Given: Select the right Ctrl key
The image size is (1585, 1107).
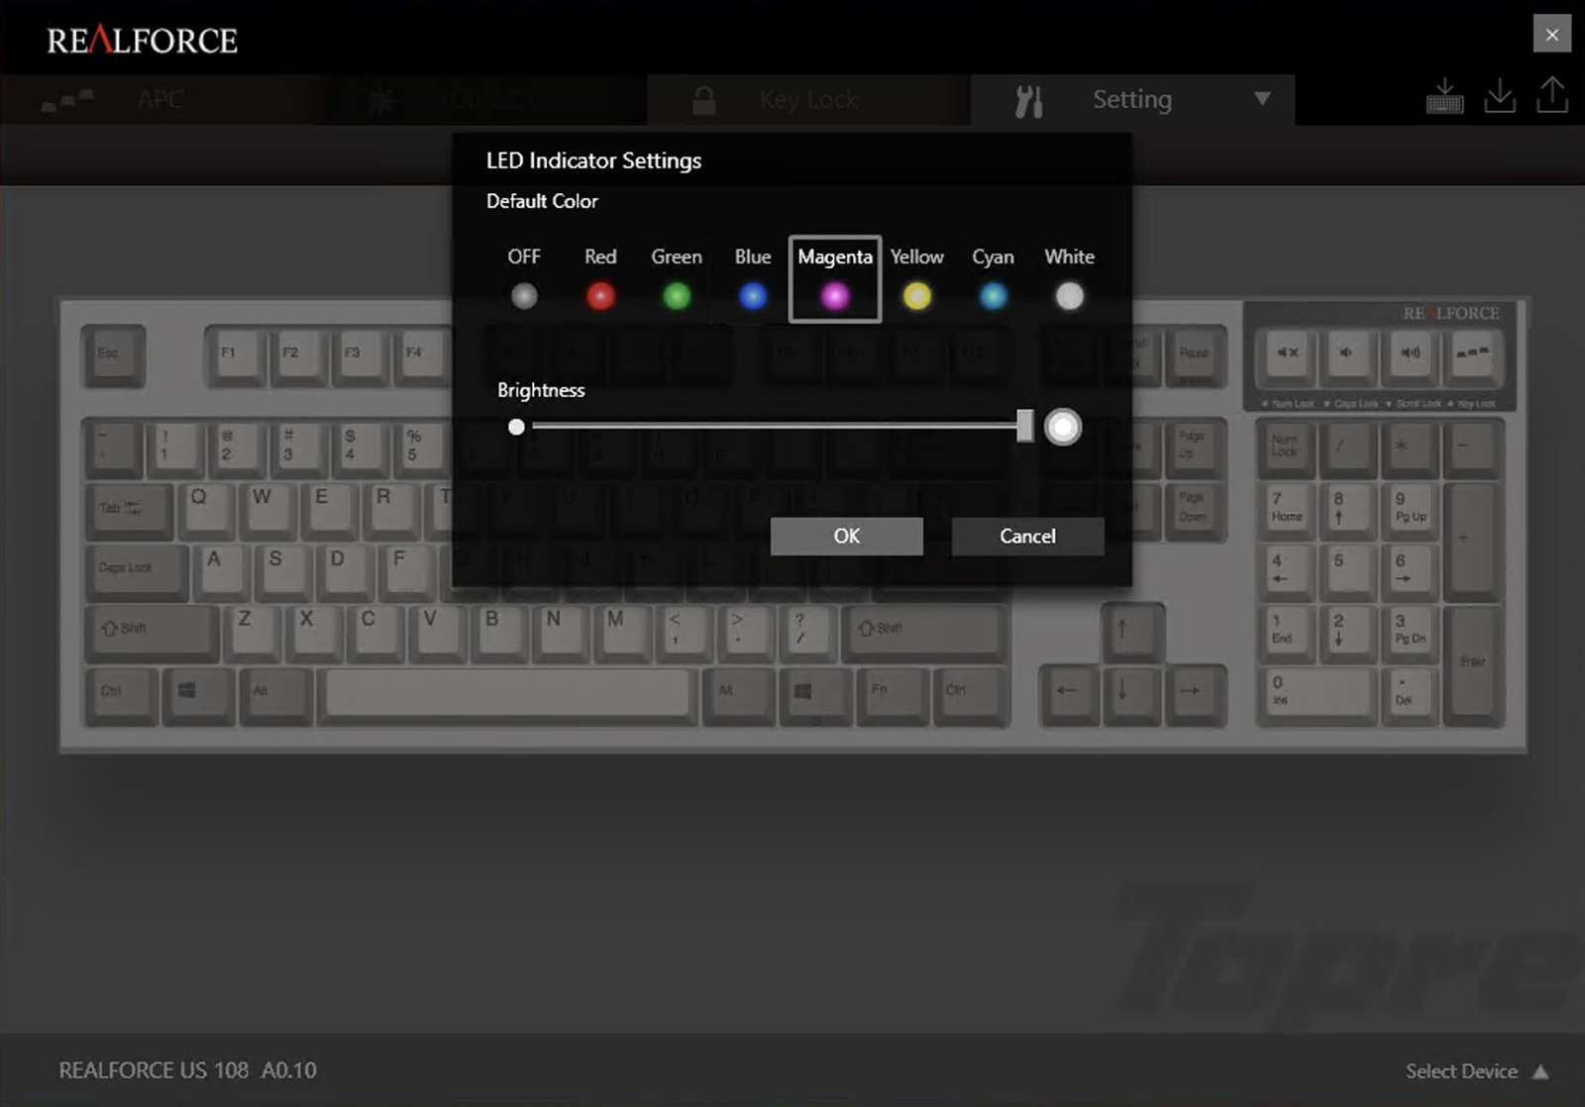Looking at the screenshot, I should 970,697.
